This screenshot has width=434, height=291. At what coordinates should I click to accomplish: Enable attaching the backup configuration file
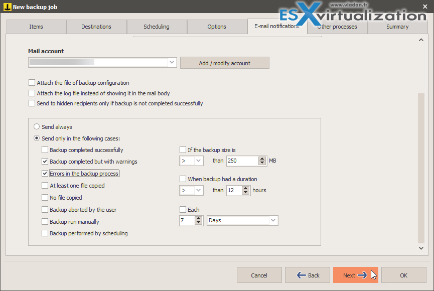pyautogui.click(x=32, y=82)
